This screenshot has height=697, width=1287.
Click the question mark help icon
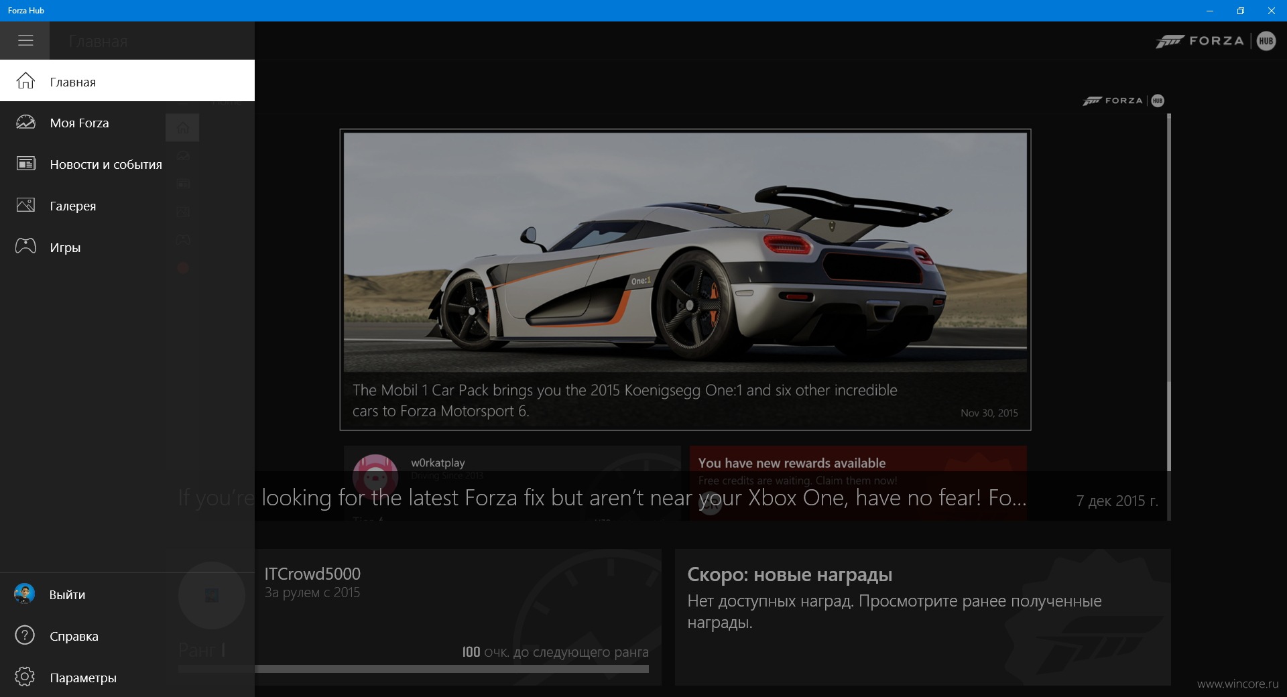point(25,635)
